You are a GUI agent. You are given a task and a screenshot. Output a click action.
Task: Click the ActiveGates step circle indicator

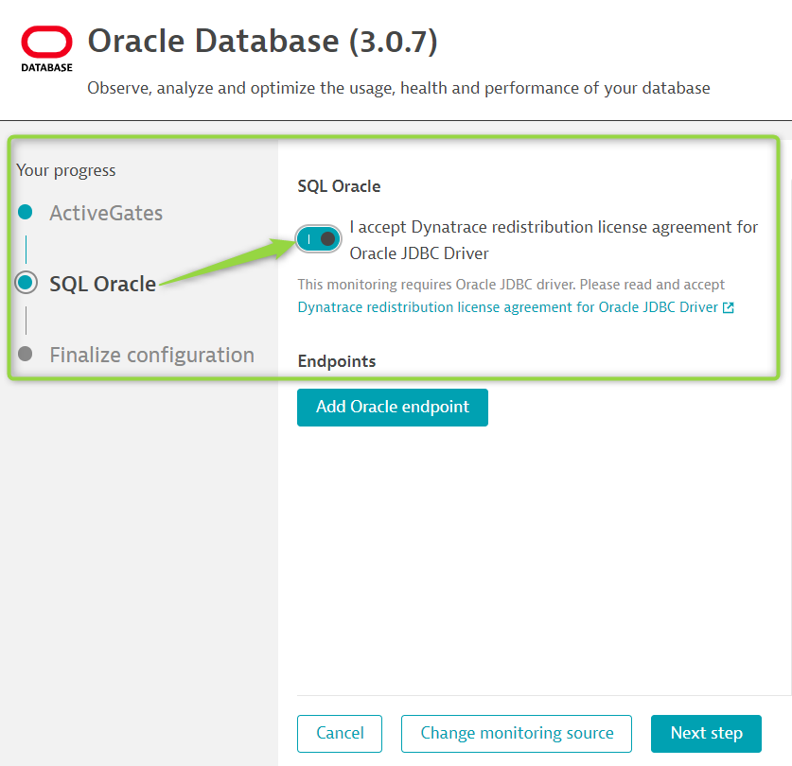(x=26, y=212)
